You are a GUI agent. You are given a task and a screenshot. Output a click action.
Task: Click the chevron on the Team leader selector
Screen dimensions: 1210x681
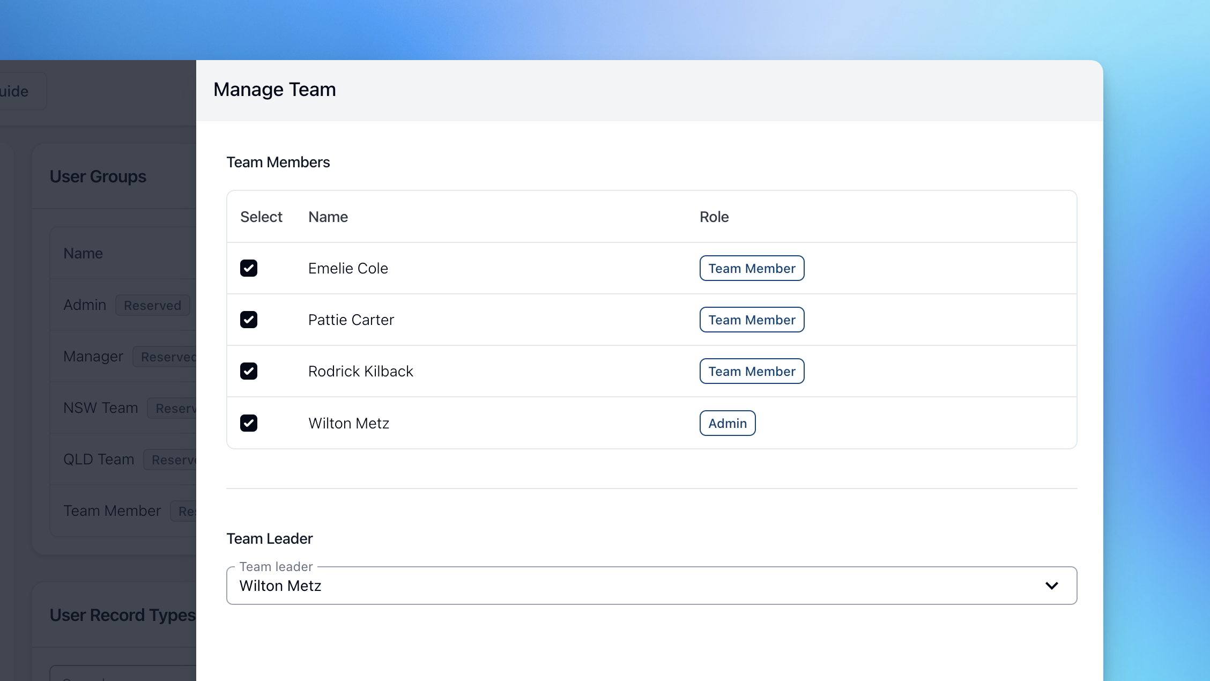pos(1052,586)
